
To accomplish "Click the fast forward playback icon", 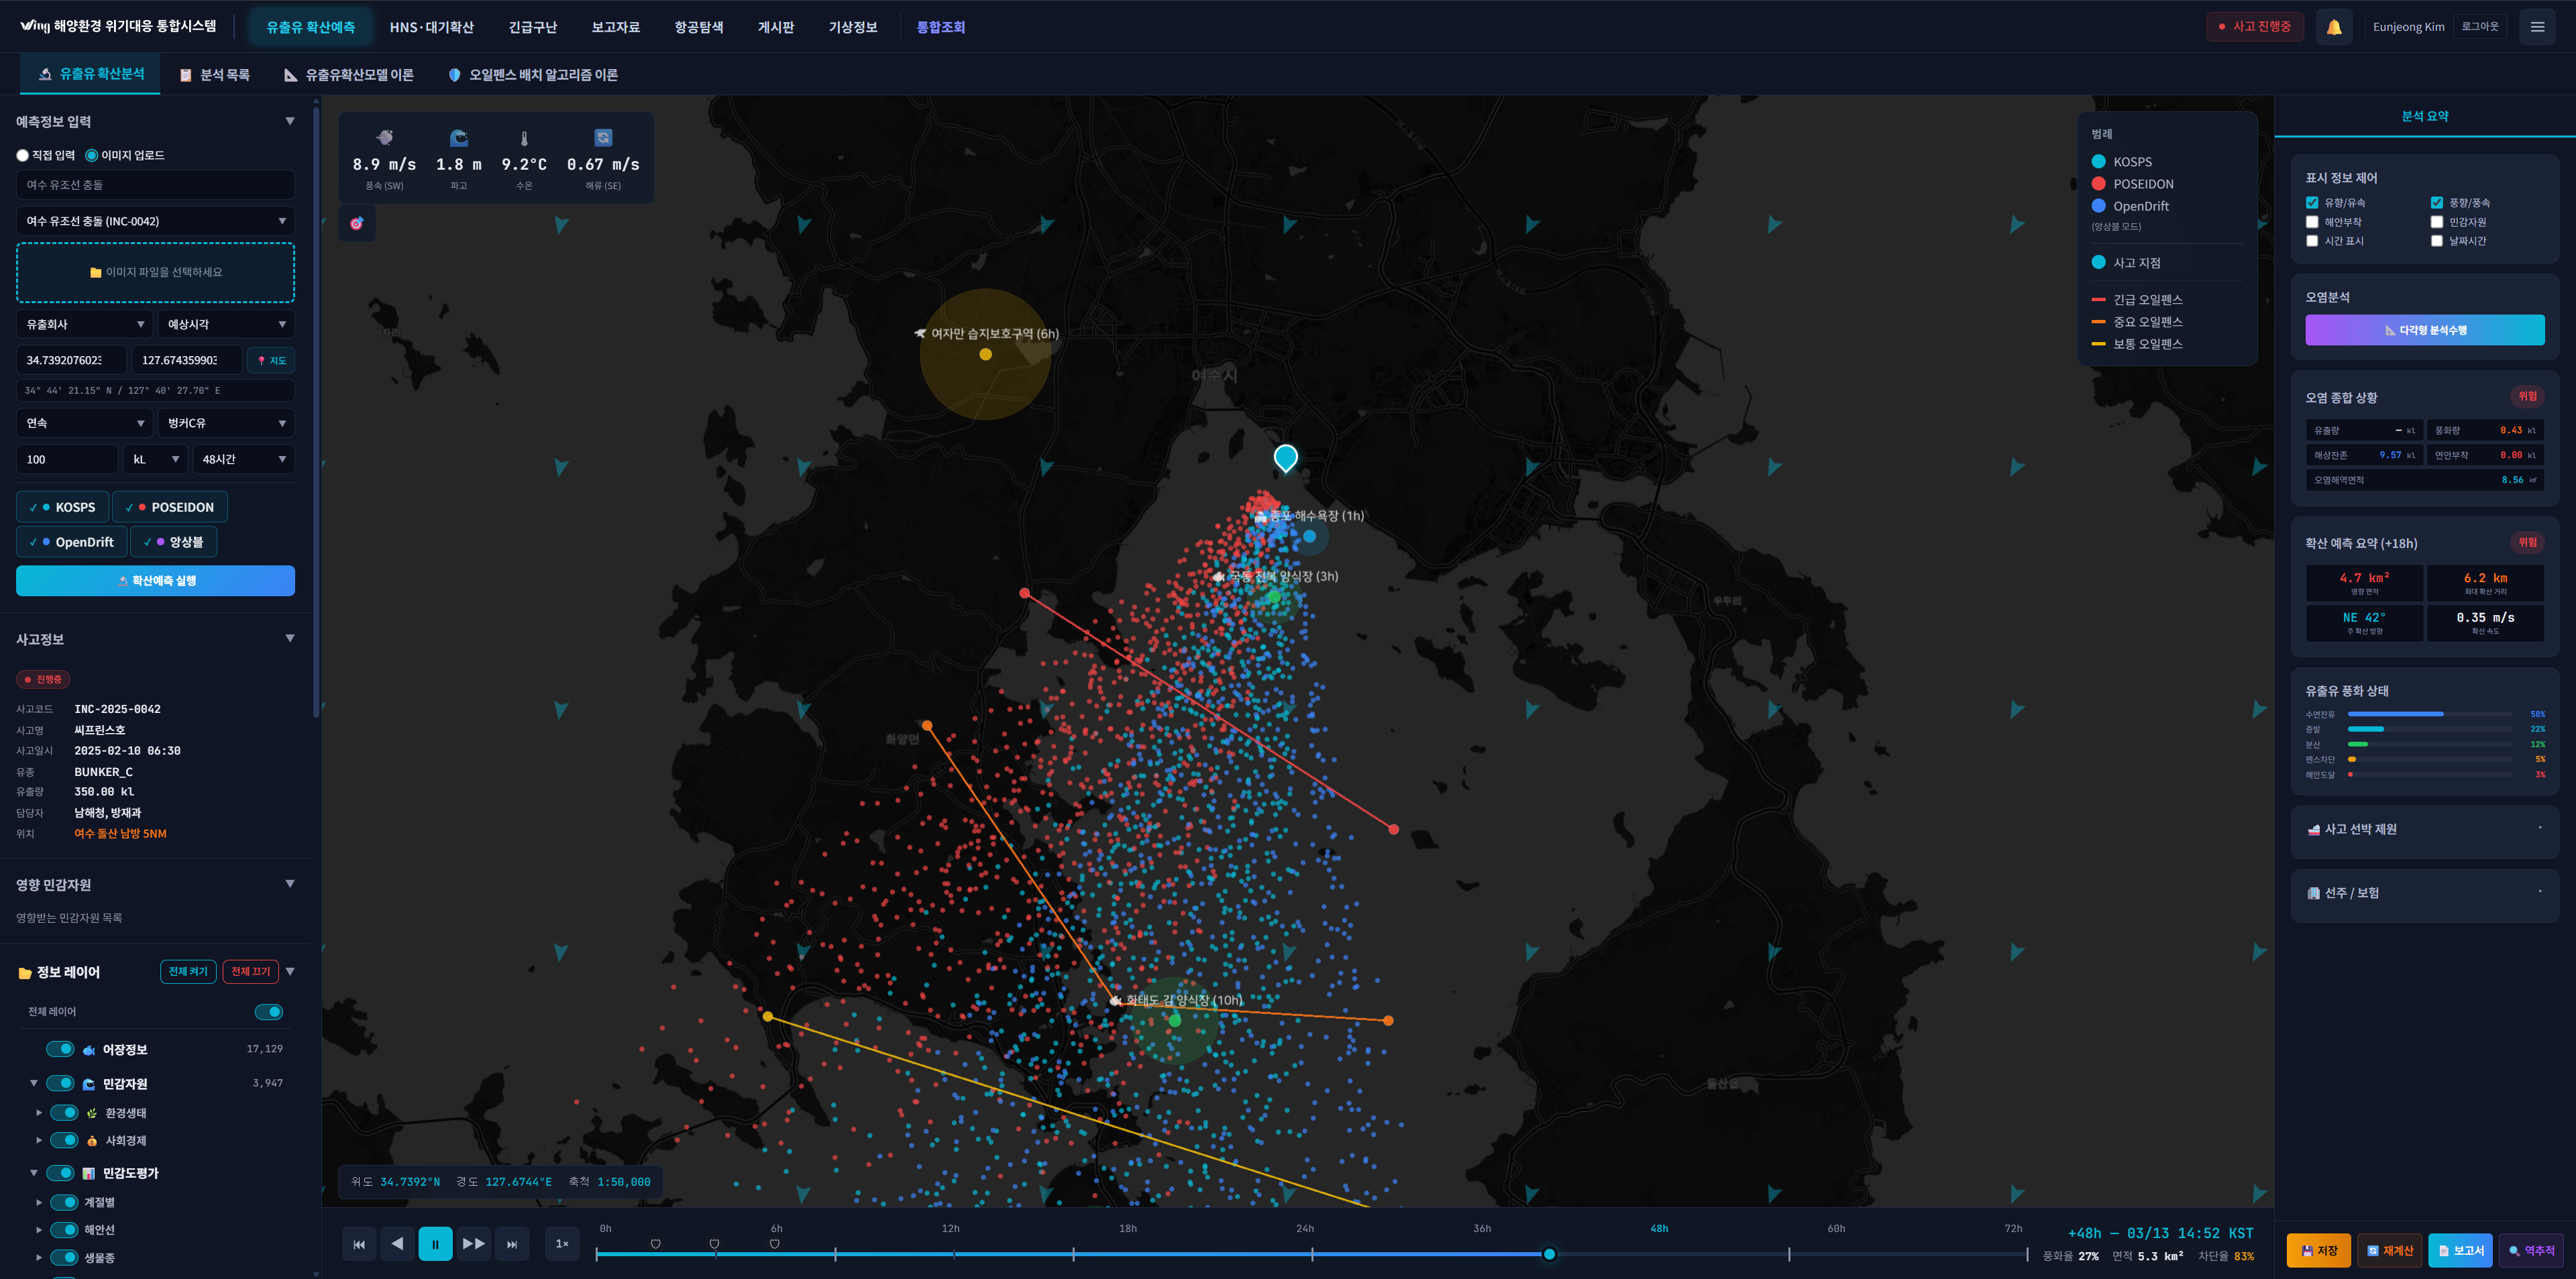I will [473, 1243].
